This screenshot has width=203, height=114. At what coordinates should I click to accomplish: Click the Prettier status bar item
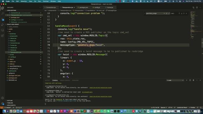192,108
